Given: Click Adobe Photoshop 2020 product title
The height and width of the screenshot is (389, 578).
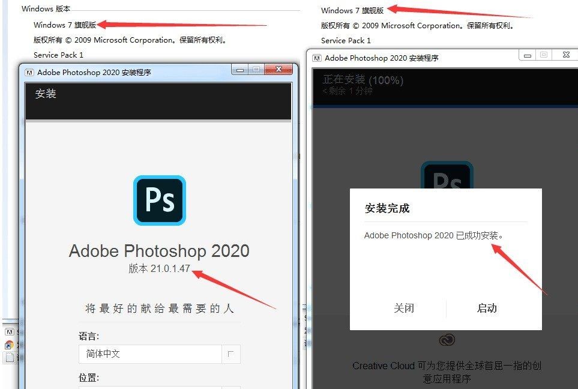Looking at the screenshot, I should (159, 251).
